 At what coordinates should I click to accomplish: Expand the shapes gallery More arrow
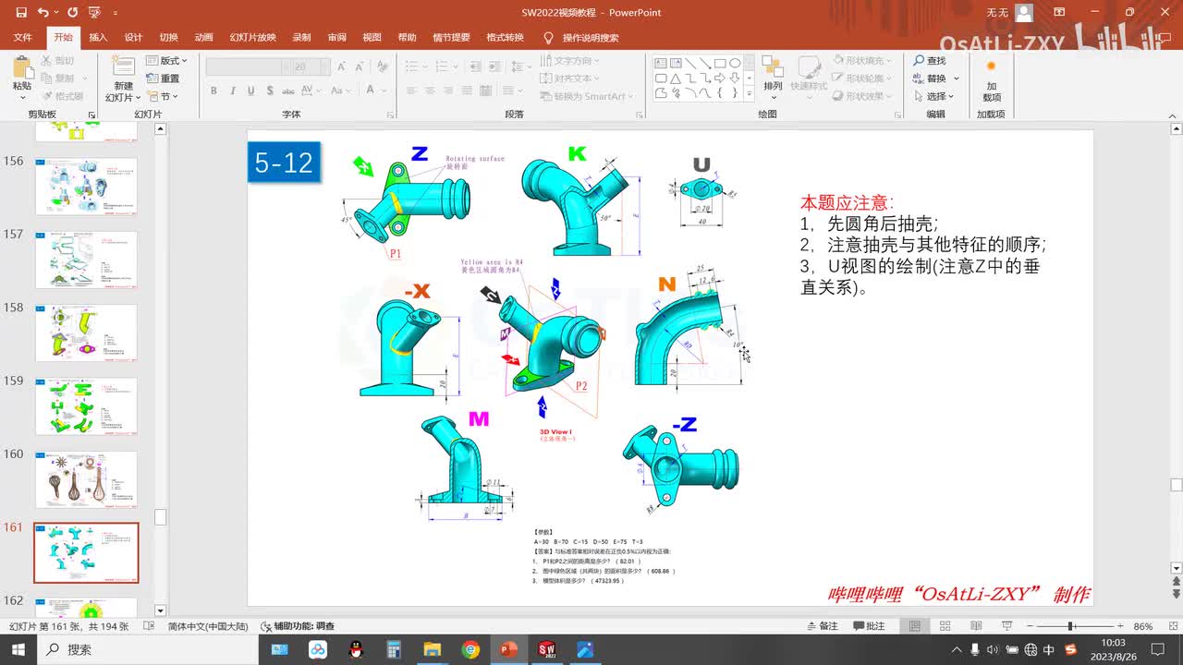point(750,94)
